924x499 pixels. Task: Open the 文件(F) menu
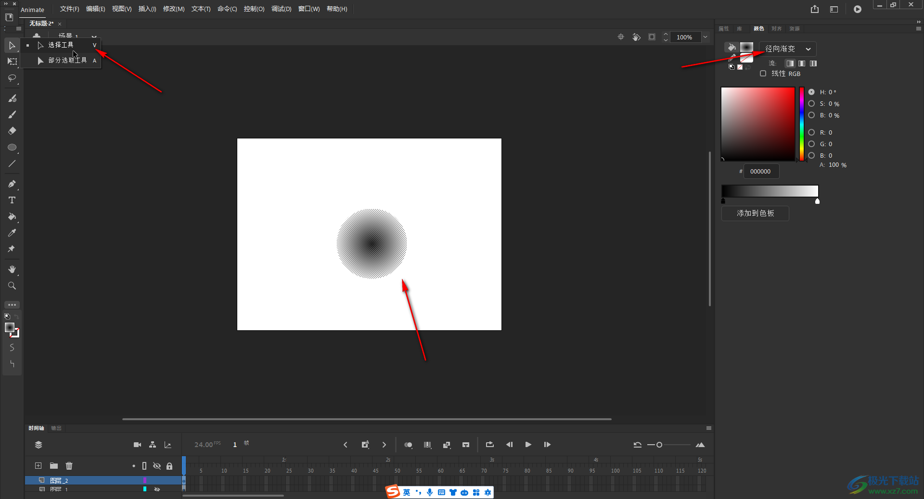pos(69,9)
